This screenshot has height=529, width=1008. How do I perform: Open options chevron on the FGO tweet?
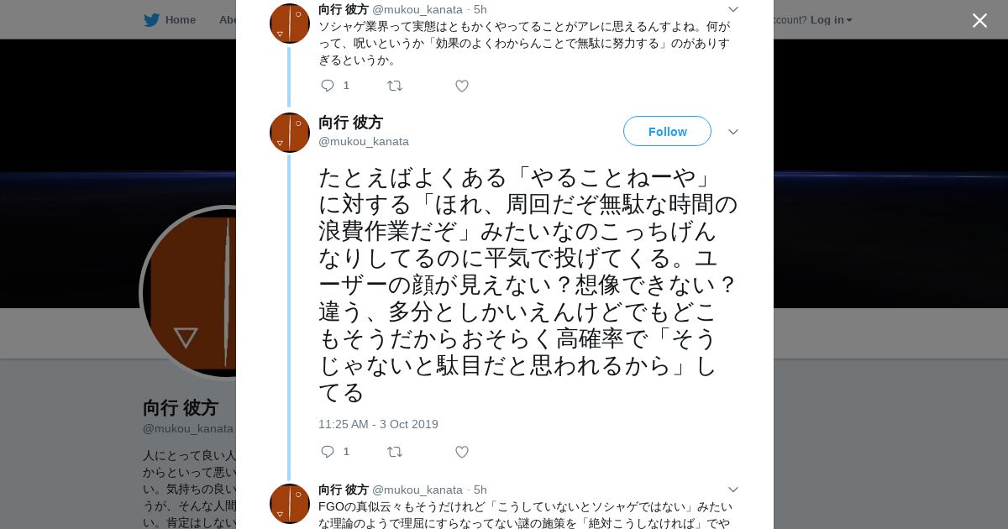point(732,490)
